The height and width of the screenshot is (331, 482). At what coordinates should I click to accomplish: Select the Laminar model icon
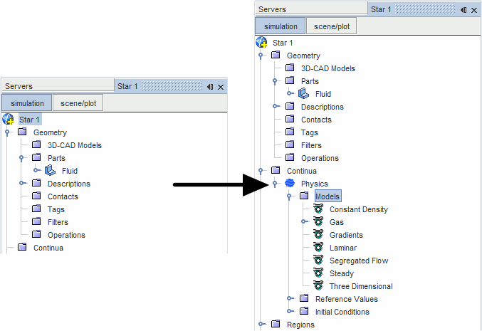coord(318,248)
